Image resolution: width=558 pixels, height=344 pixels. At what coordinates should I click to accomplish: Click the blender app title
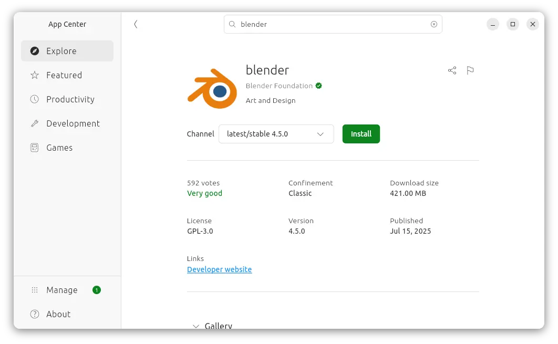[267, 70]
